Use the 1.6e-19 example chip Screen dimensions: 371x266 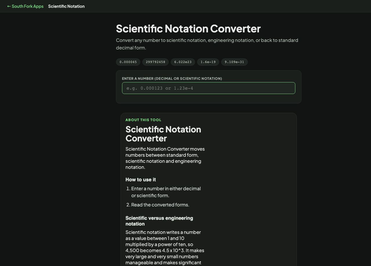(208, 62)
